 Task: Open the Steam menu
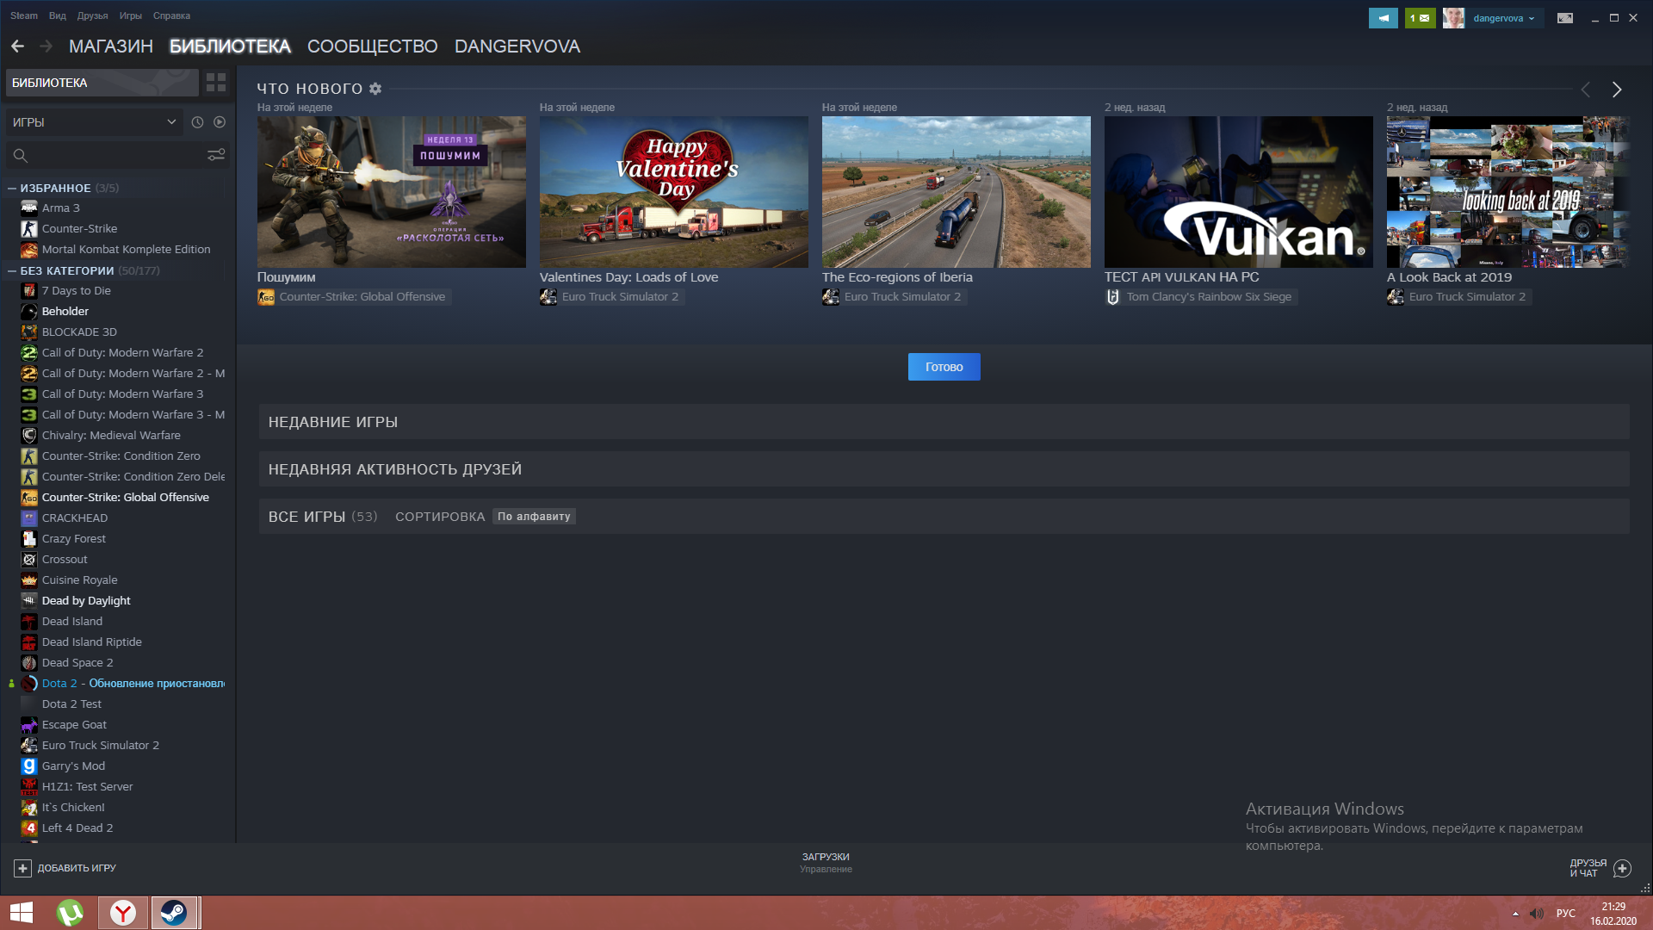[24, 15]
